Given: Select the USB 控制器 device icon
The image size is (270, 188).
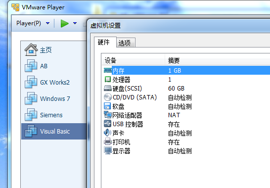Looking at the screenshot, I should point(107,124).
